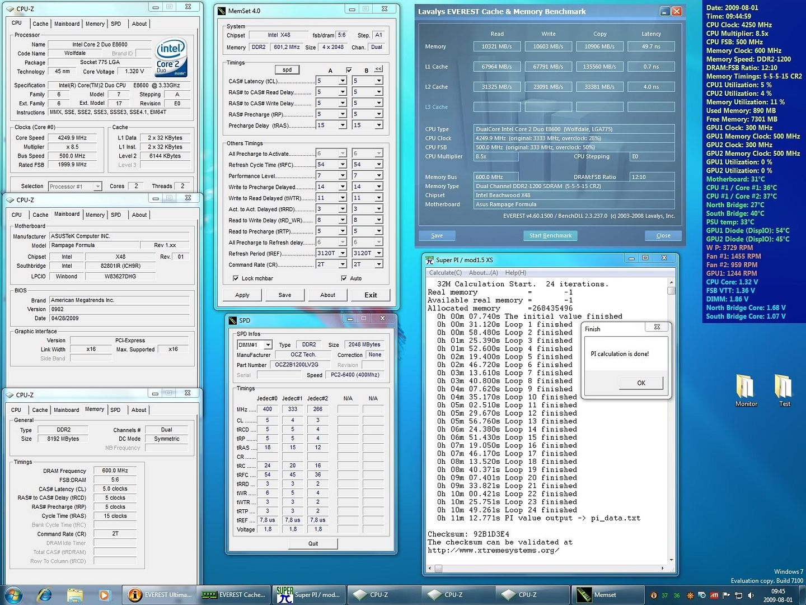Click the tray clock showing 09:45
Screen dimensions: 806x605
click(x=778, y=595)
